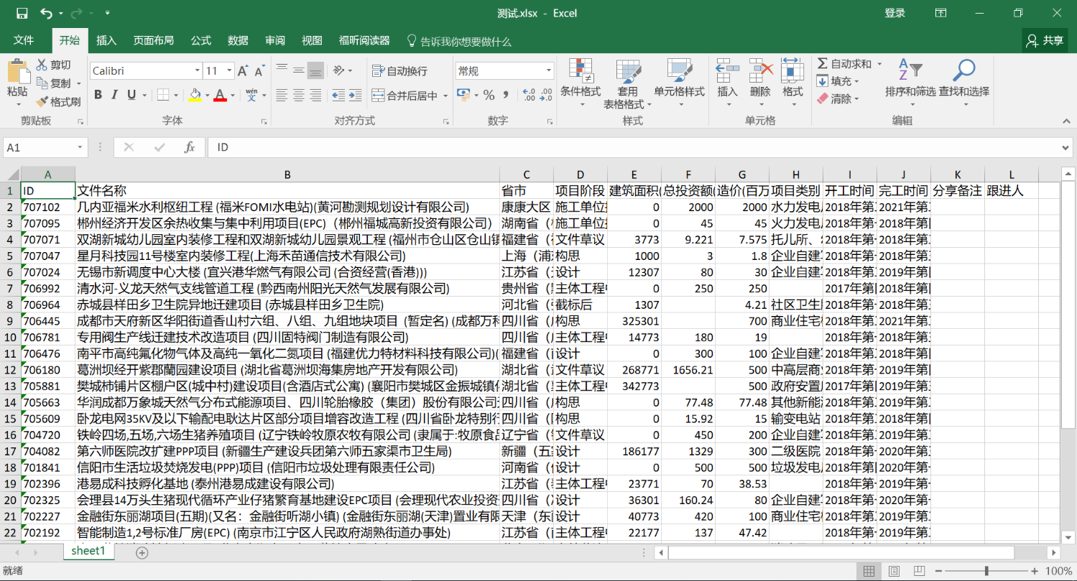Increase decimal places
The image size is (1077, 581).
pyautogui.click(x=529, y=95)
